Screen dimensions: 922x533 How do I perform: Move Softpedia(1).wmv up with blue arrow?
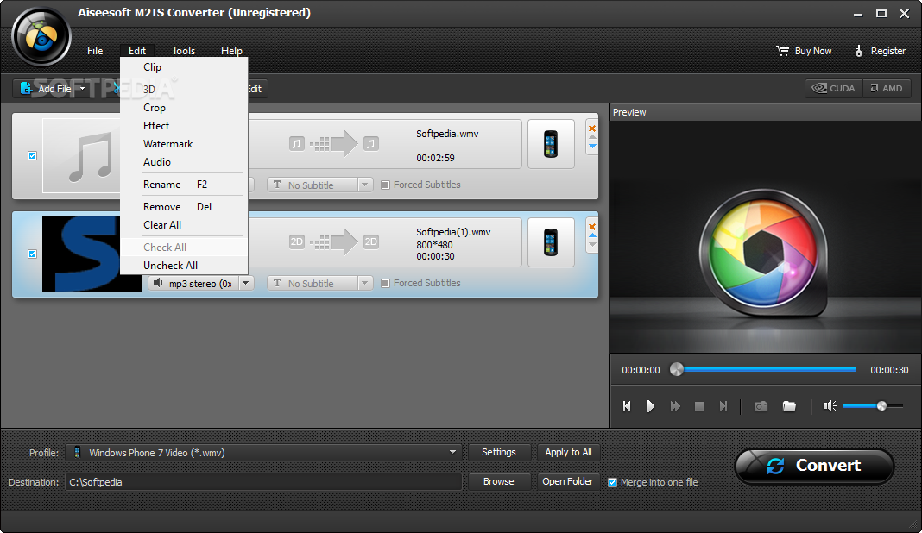[592, 235]
